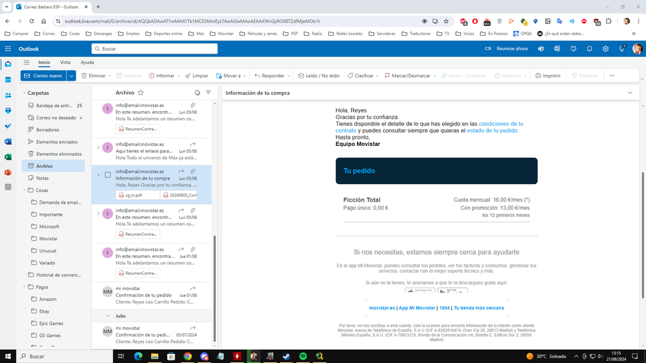Open File Explorer from taskbar
This screenshot has height=363, width=646.
pyautogui.click(x=155, y=357)
